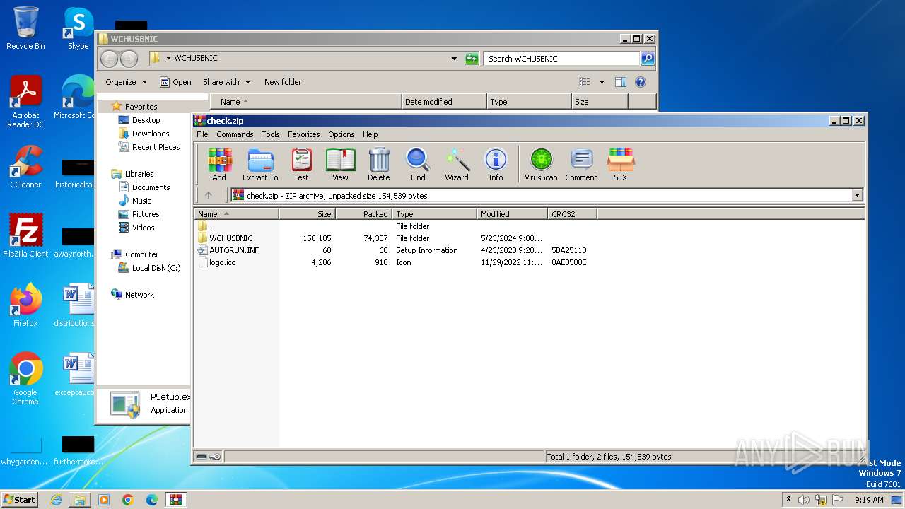
Task: Sort by Modified column header
Action: pyautogui.click(x=513, y=213)
